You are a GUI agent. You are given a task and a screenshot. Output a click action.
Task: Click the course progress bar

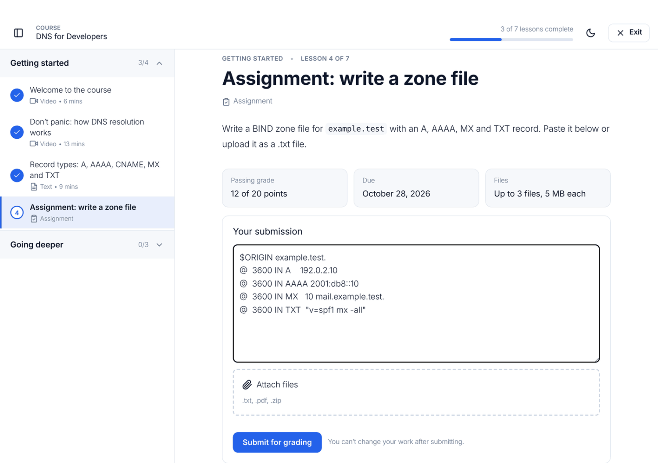click(x=511, y=39)
